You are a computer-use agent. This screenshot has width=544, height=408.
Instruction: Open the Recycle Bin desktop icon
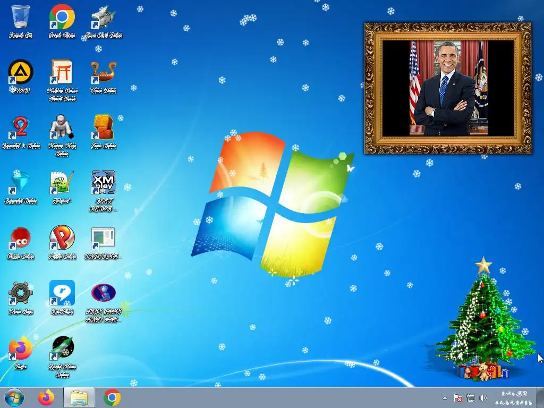click(x=21, y=21)
